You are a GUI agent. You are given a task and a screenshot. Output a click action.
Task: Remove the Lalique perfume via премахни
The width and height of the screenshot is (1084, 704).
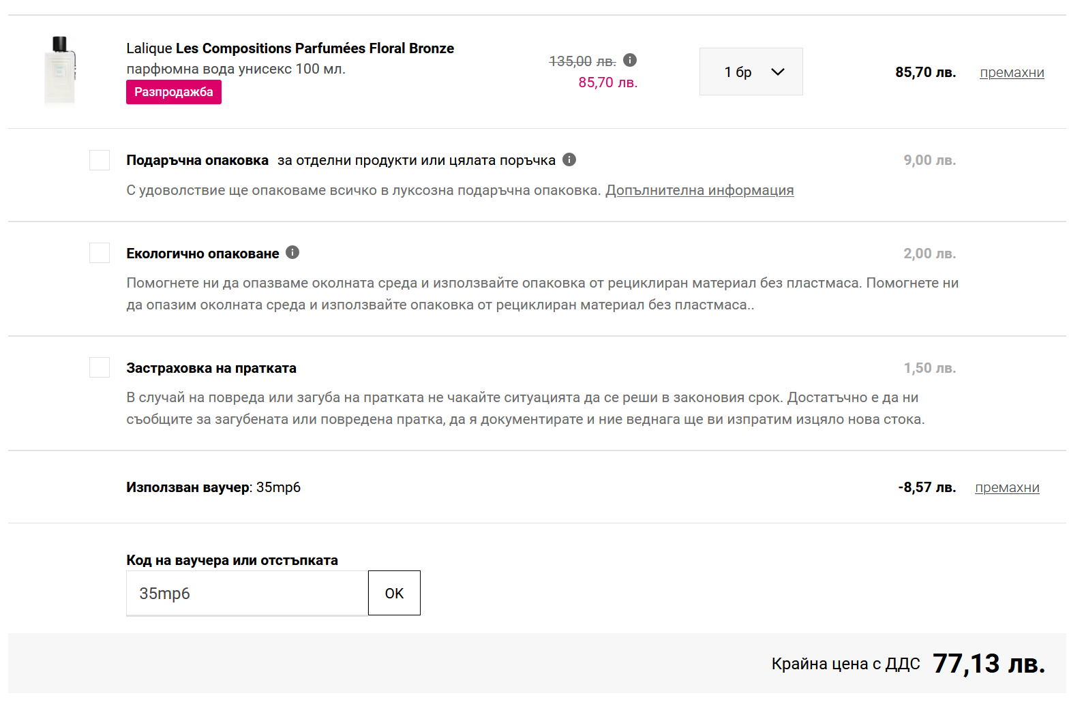point(1012,73)
